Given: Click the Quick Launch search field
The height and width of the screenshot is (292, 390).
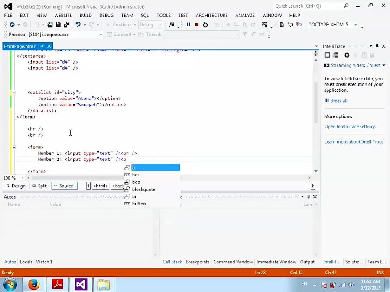Looking at the screenshot, I should coord(309,6).
